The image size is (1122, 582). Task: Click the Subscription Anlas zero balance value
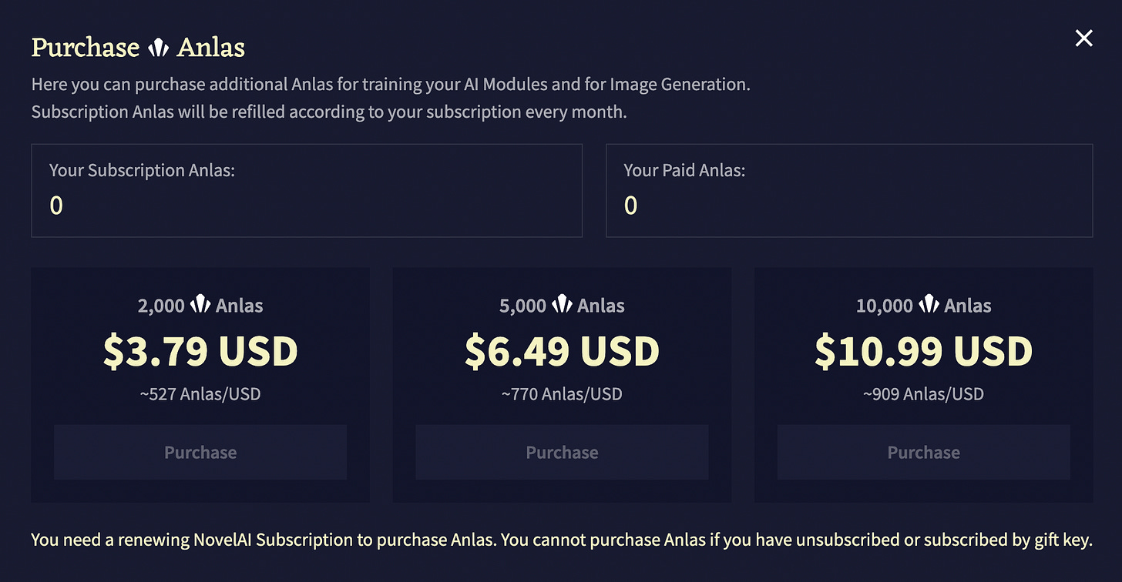point(56,206)
